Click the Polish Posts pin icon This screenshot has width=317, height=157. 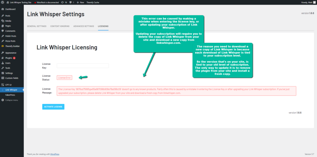pos(2,36)
